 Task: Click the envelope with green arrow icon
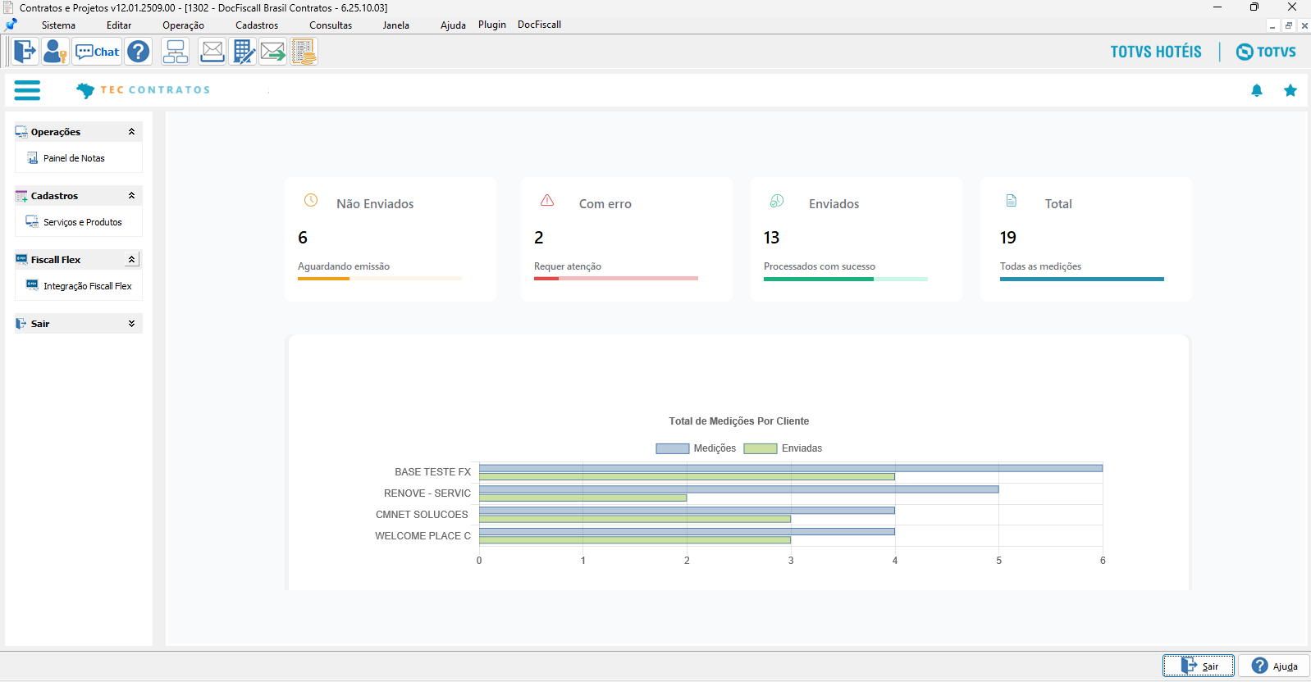tap(273, 52)
